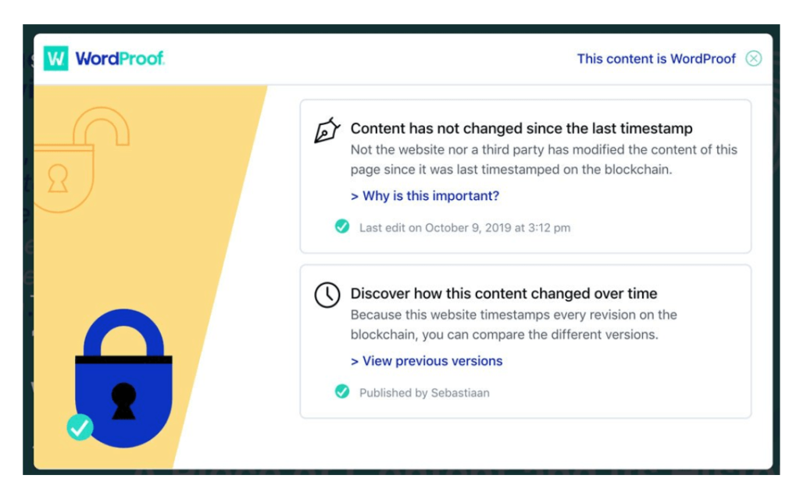800x500 pixels.
Task: Select "Content has not changed" heading
Action: pos(521,129)
